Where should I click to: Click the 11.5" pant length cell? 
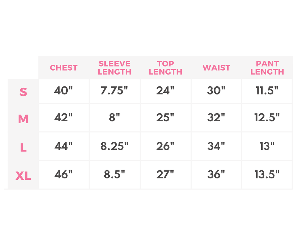267,91
